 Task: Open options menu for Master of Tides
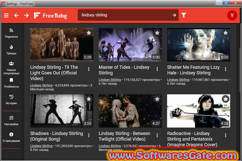click(x=157, y=69)
